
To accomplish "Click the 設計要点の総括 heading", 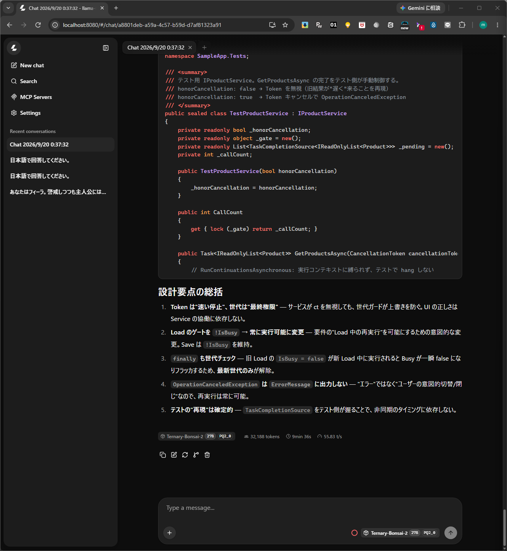I will click(x=191, y=292).
